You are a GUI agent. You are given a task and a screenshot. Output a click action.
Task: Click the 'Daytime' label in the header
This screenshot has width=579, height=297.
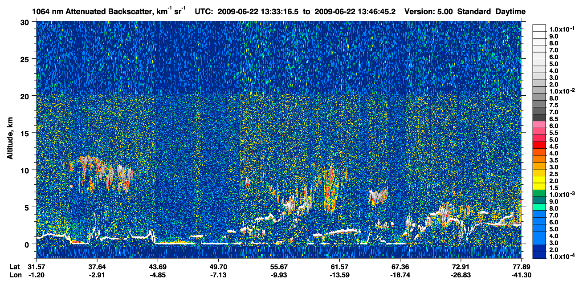(x=510, y=12)
